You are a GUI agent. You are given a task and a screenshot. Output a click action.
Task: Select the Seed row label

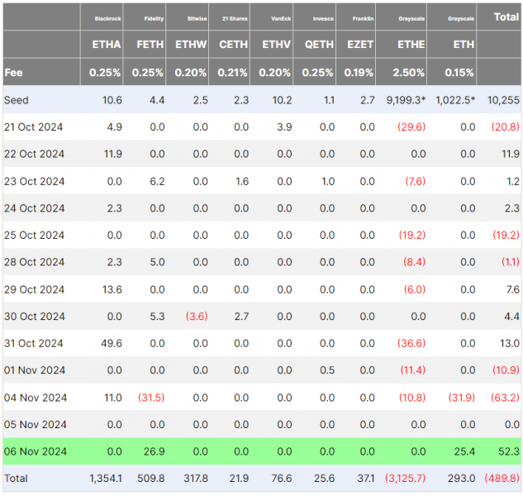pyautogui.click(x=16, y=100)
